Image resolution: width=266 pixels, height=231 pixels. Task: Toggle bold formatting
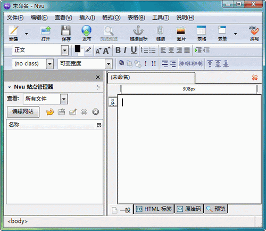tap(118, 50)
